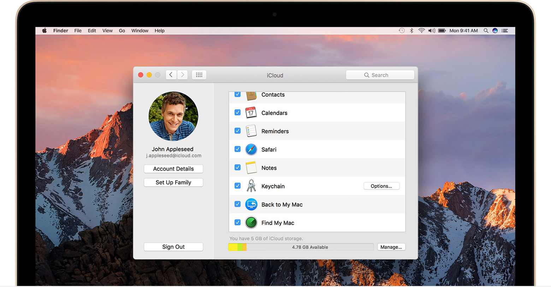The image size is (551, 287).
Task: Click the Keychain keys icon
Action: point(251,186)
